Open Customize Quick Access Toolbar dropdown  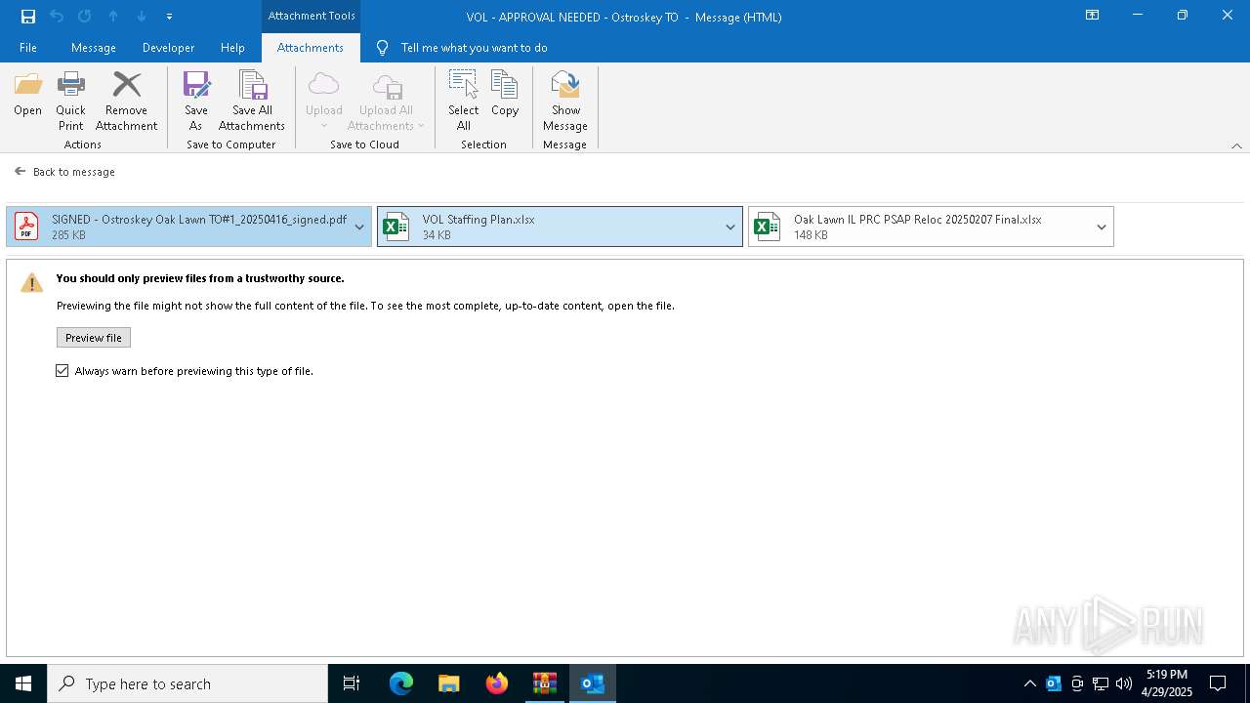(169, 17)
